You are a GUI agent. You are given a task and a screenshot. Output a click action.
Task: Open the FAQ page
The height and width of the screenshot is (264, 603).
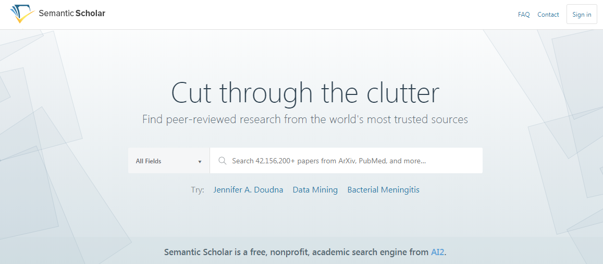pos(524,15)
